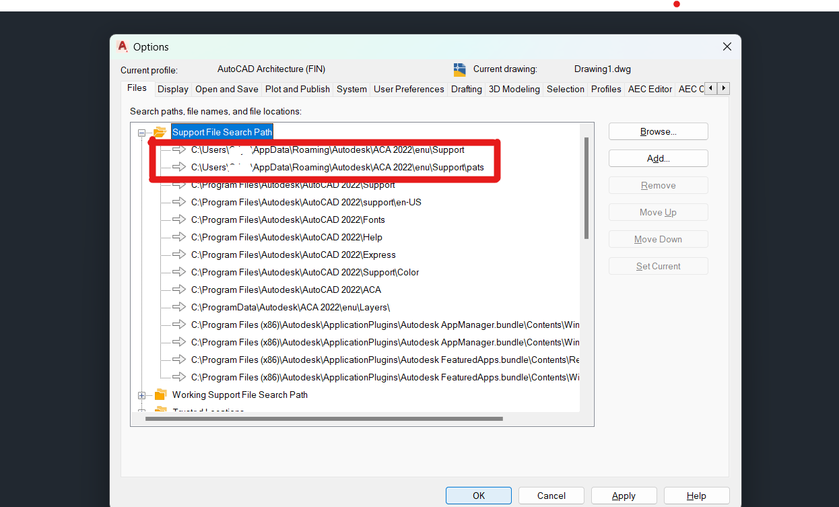
Task: Select path AutoCAD 2022\Fonts
Action: pos(288,220)
